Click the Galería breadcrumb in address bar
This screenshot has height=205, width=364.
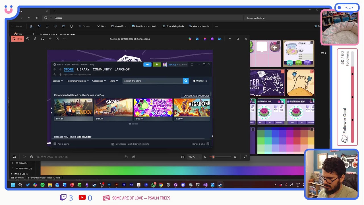(58, 18)
